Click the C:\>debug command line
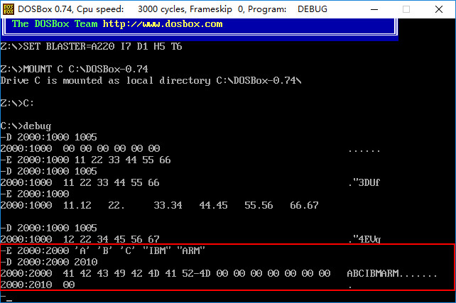The height and width of the screenshot is (303, 456). point(26,126)
